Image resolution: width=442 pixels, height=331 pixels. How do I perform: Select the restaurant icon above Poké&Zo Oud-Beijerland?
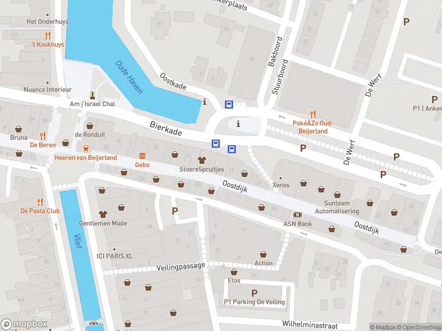coord(313,114)
